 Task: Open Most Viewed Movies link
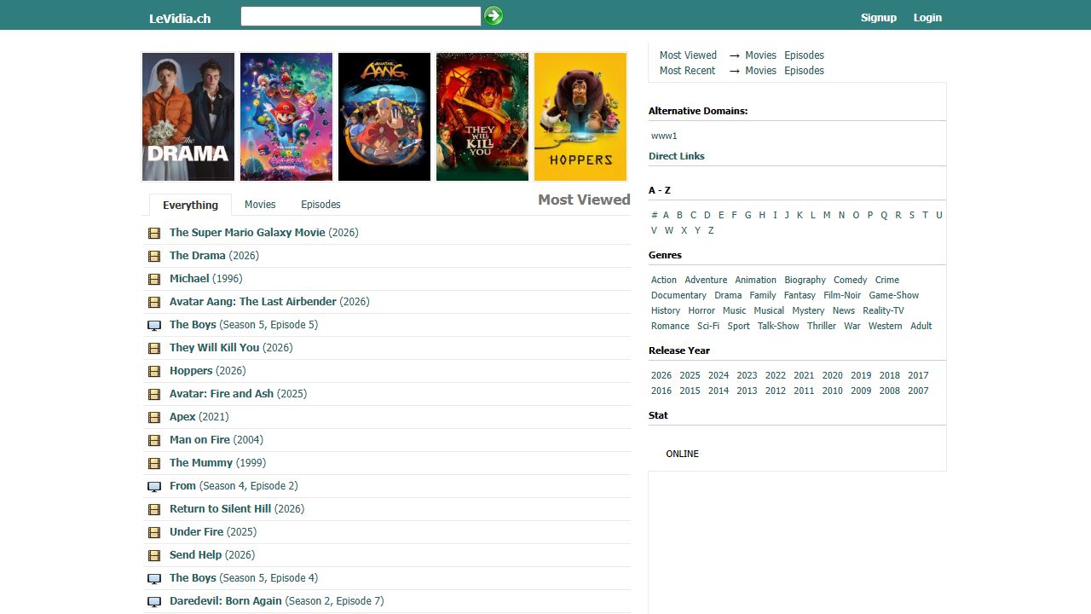tap(760, 55)
